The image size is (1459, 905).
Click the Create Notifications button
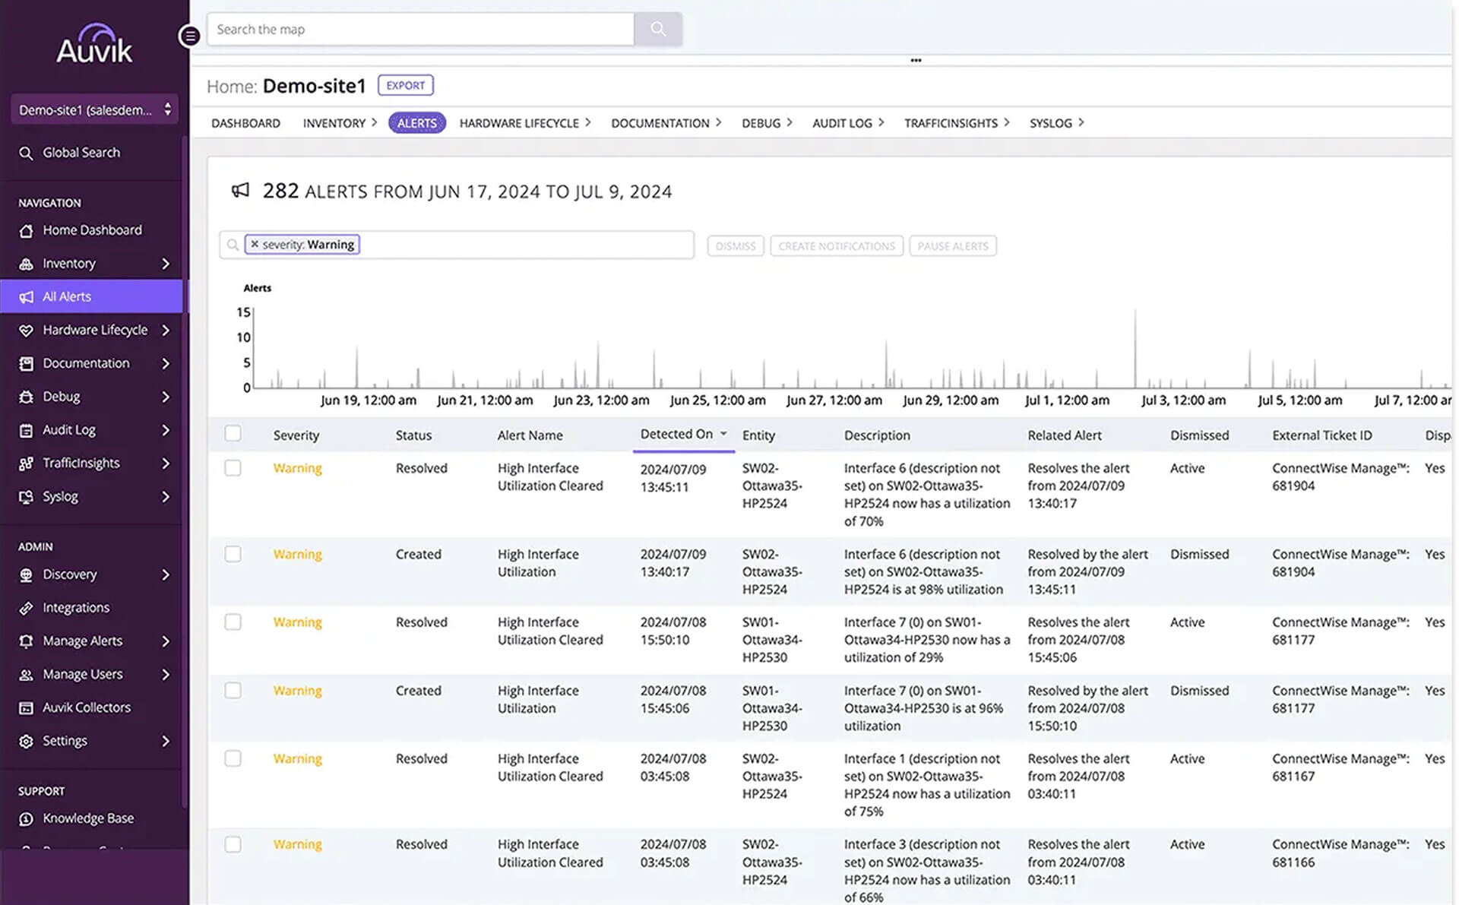(x=836, y=246)
